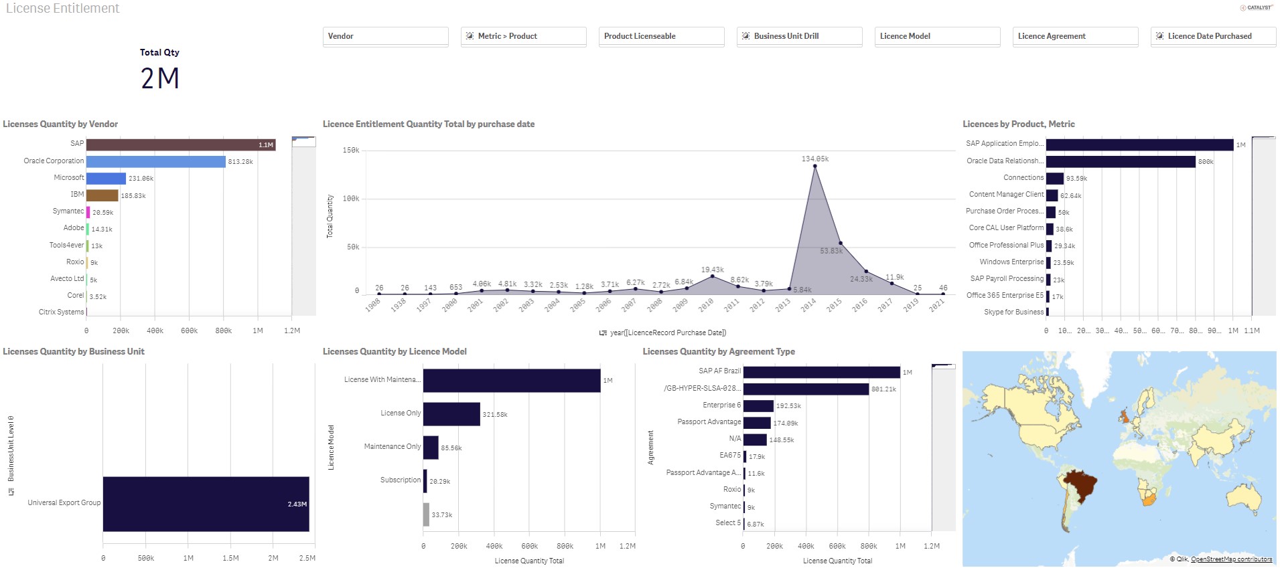Select the Enterprise 6 agreement bar

pyautogui.click(x=758, y=406)
